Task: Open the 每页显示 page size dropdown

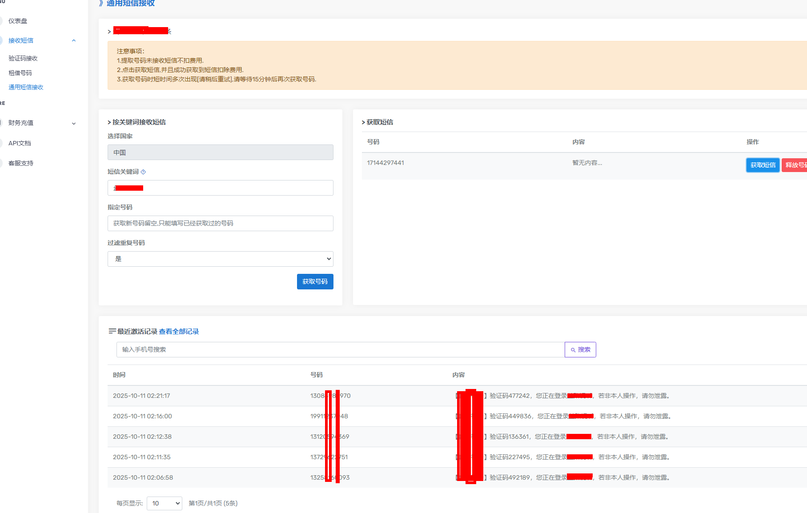Action: click(x=164, y=503)
